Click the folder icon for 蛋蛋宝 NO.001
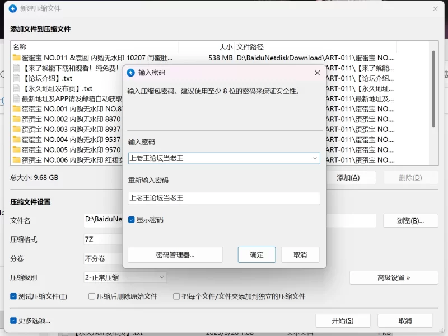This screenshot has width=448, height=336. coord(17,109)
